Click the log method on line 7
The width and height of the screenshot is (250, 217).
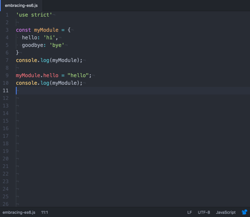(x=45, y=61)
